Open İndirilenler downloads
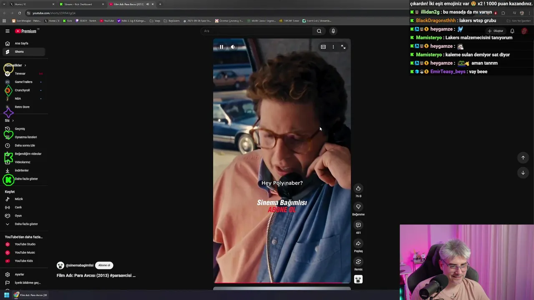 (23, 170)
